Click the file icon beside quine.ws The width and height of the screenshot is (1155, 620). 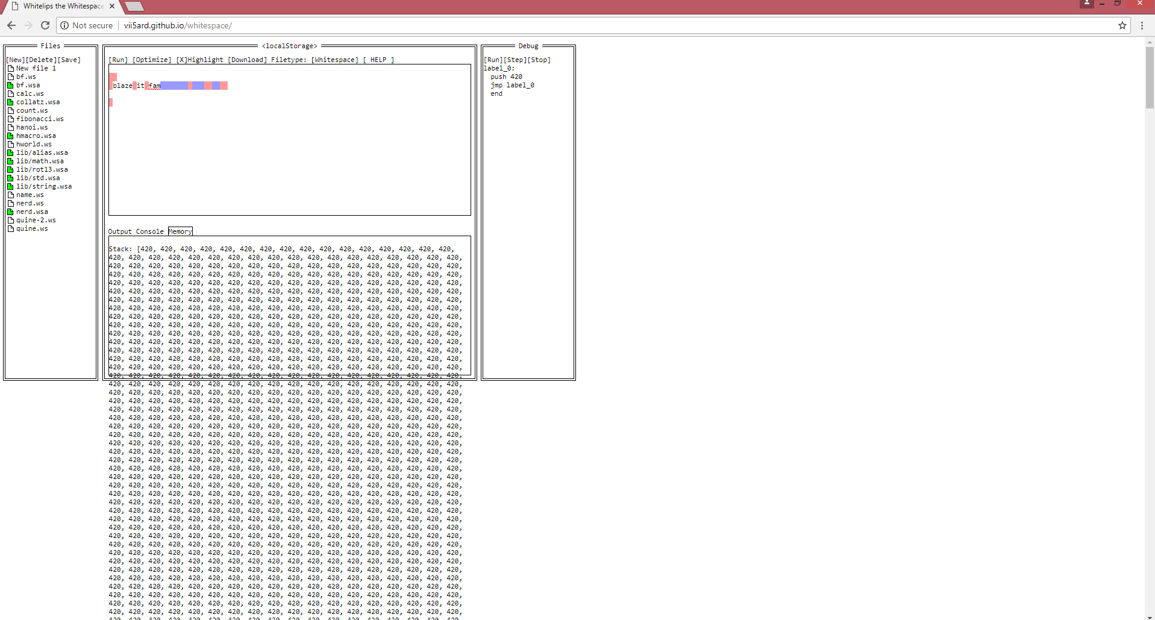tap(10, 228)
